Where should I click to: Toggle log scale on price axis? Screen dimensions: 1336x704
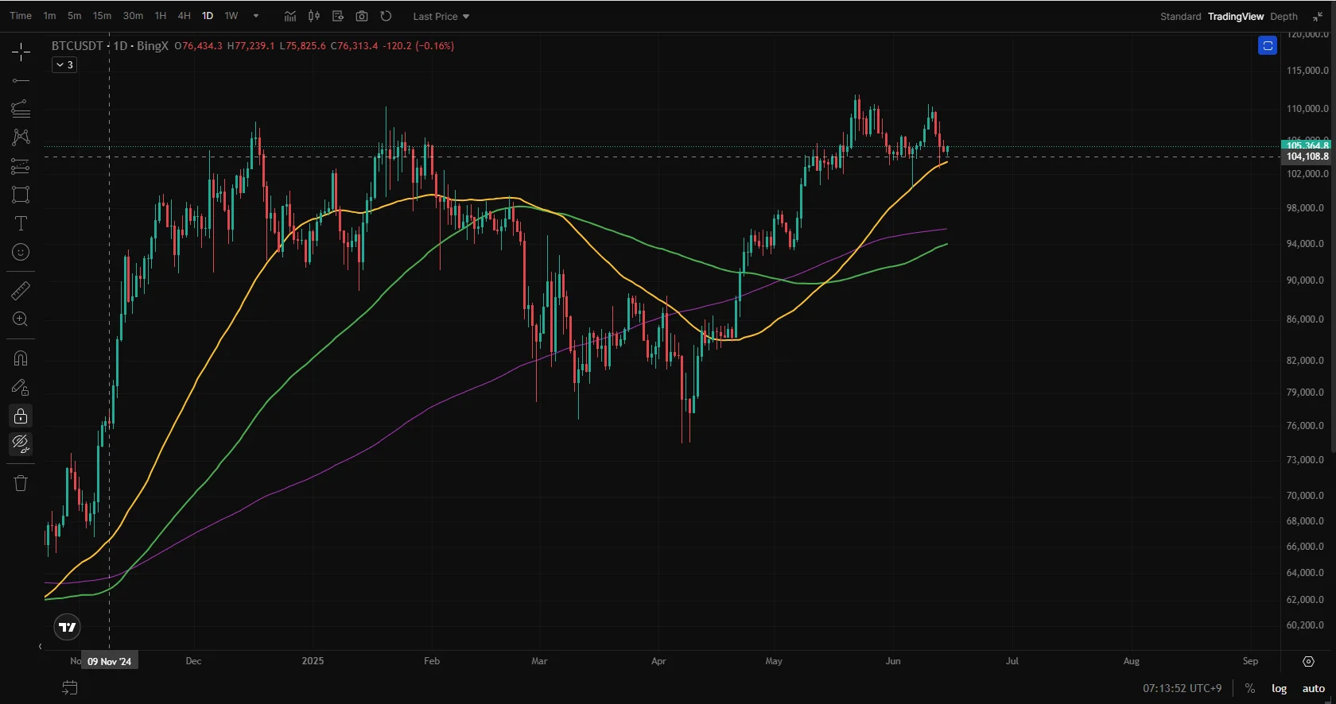pos(1279,688)
